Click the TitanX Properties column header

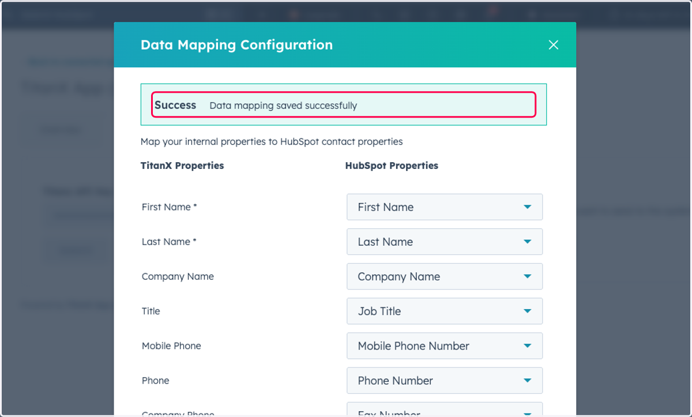[182, 166]
